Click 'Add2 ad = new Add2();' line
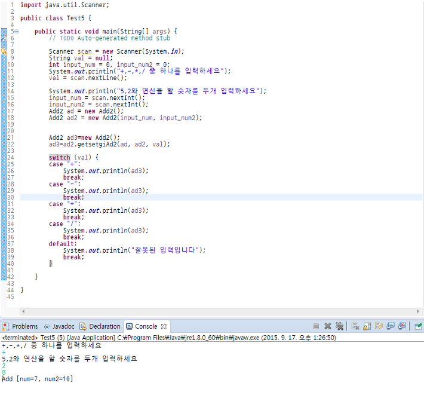Image resolution: width=424 pixels, height=398 pixels. coord(86,111)
